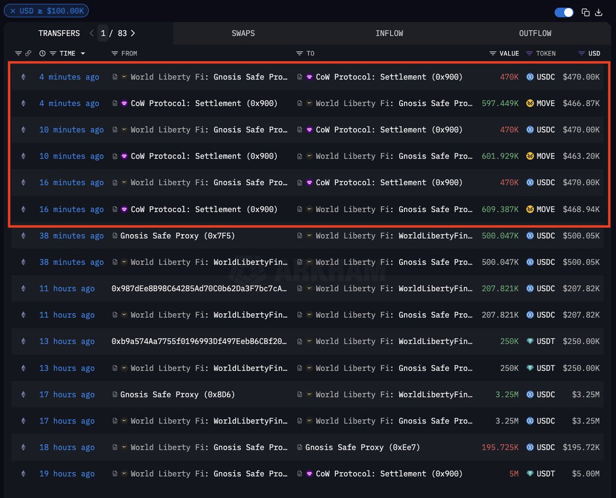Click the $195.72K USD amount
616x498 pixels.
point(581,447)
